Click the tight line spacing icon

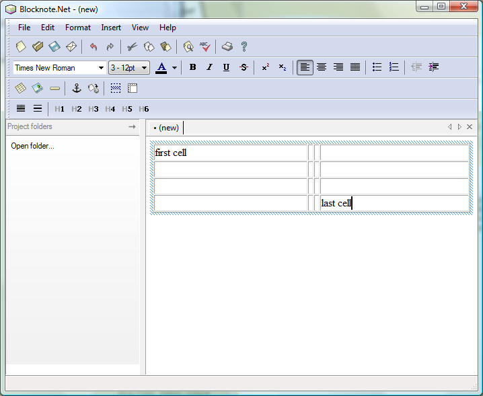(21, 108)
